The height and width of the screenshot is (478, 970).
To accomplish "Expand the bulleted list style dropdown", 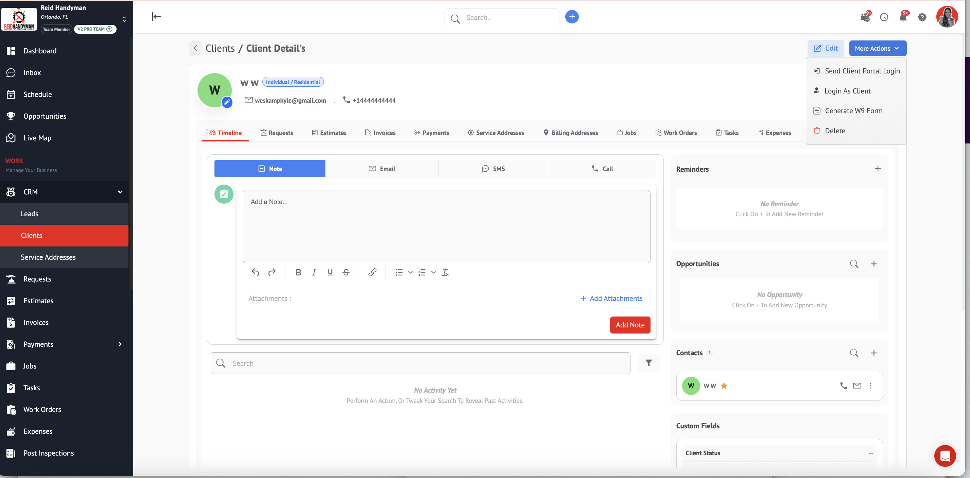I will coord(410,272).
